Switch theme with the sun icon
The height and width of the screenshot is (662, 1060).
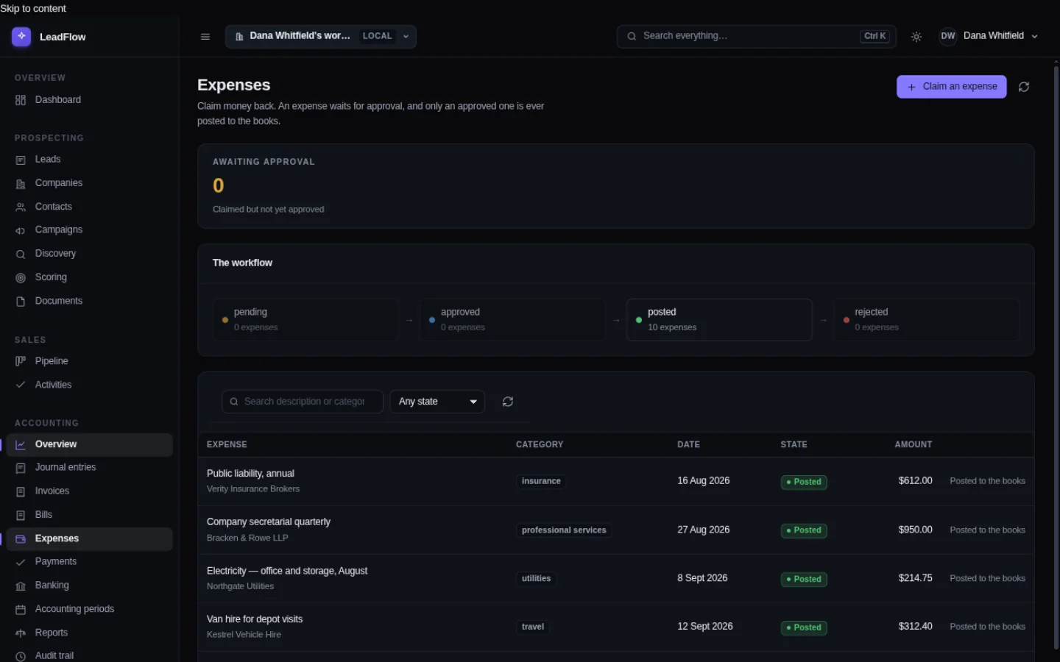pyautogui.click(x=916, y=37)
